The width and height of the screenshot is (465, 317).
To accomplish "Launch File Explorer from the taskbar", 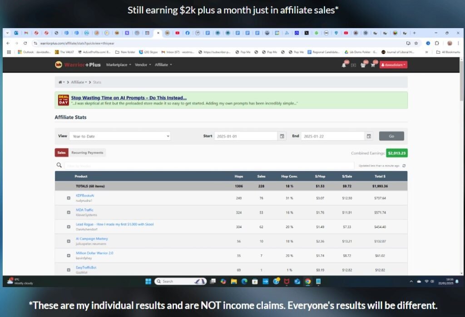I will [234, 281].
